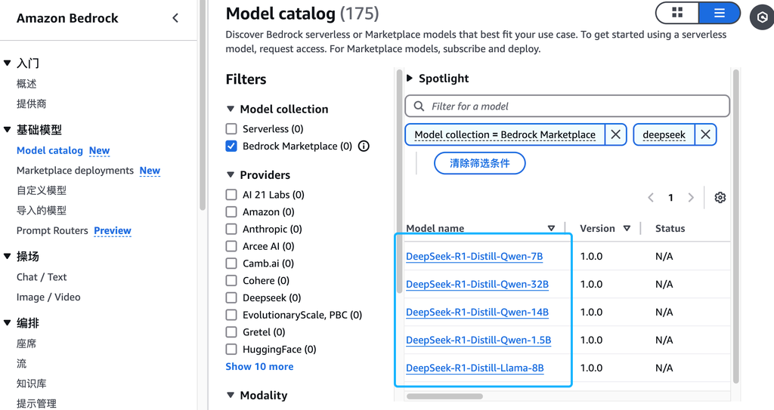The width and height of the screenshot is (774, 410).
Task: Collapse Modality filter group
Action: pyautogui.click(x=231, y=395)
